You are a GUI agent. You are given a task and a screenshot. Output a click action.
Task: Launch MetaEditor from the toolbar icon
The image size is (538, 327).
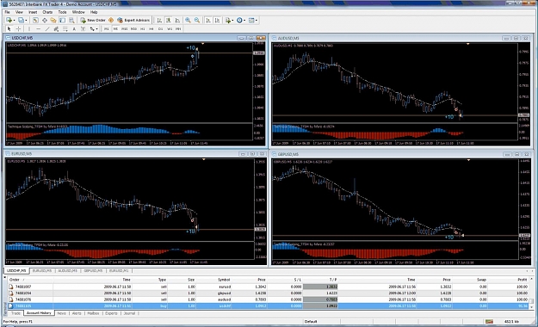(111, 21)
